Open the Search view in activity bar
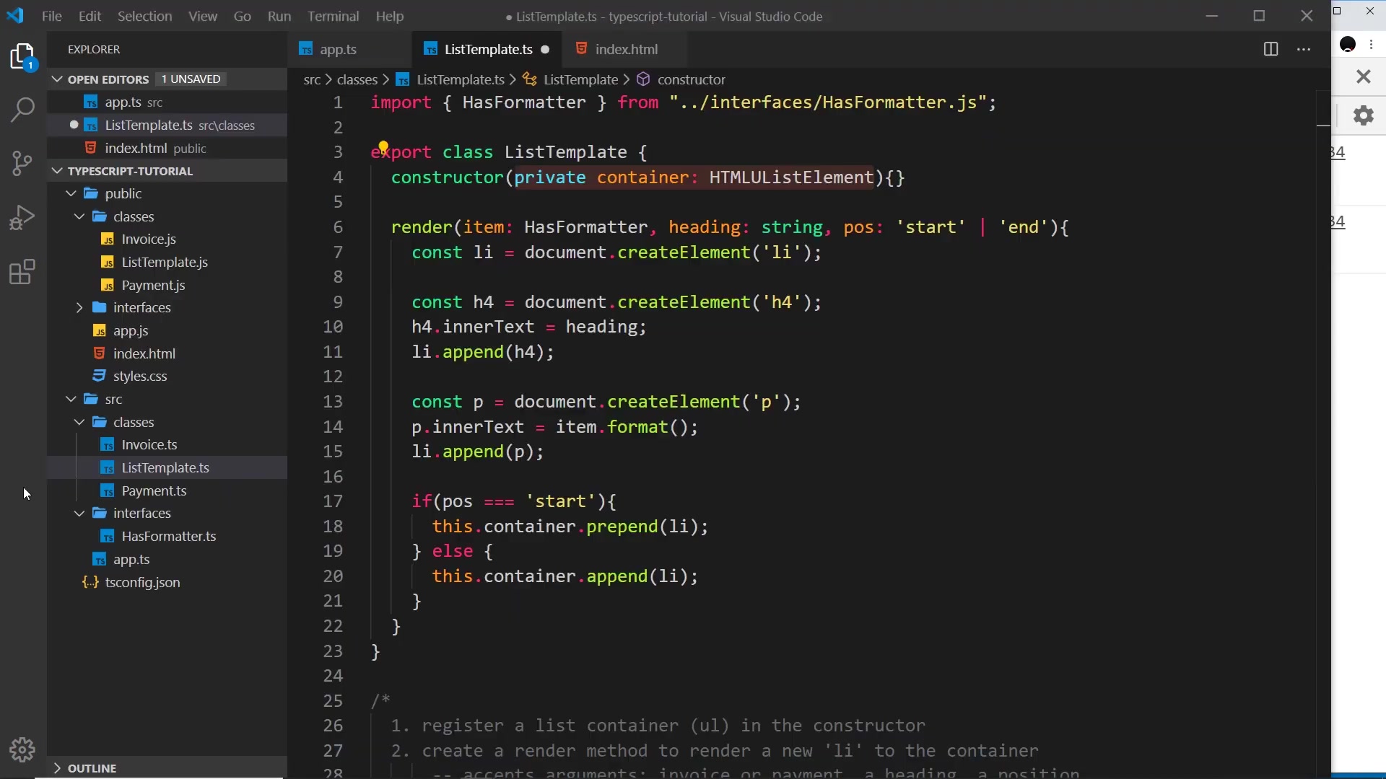Viewport: 1386px width, 779px height. point(22,110)
